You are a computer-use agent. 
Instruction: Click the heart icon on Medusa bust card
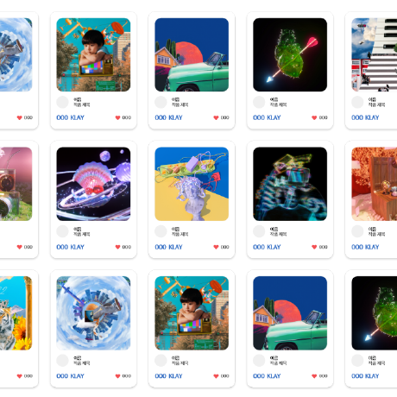[216, 247]
